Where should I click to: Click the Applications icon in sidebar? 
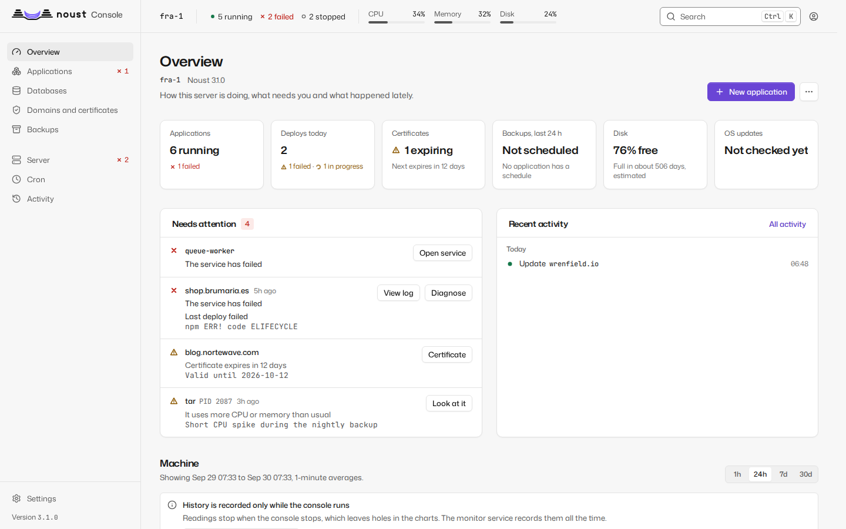[x=16, y=71]
